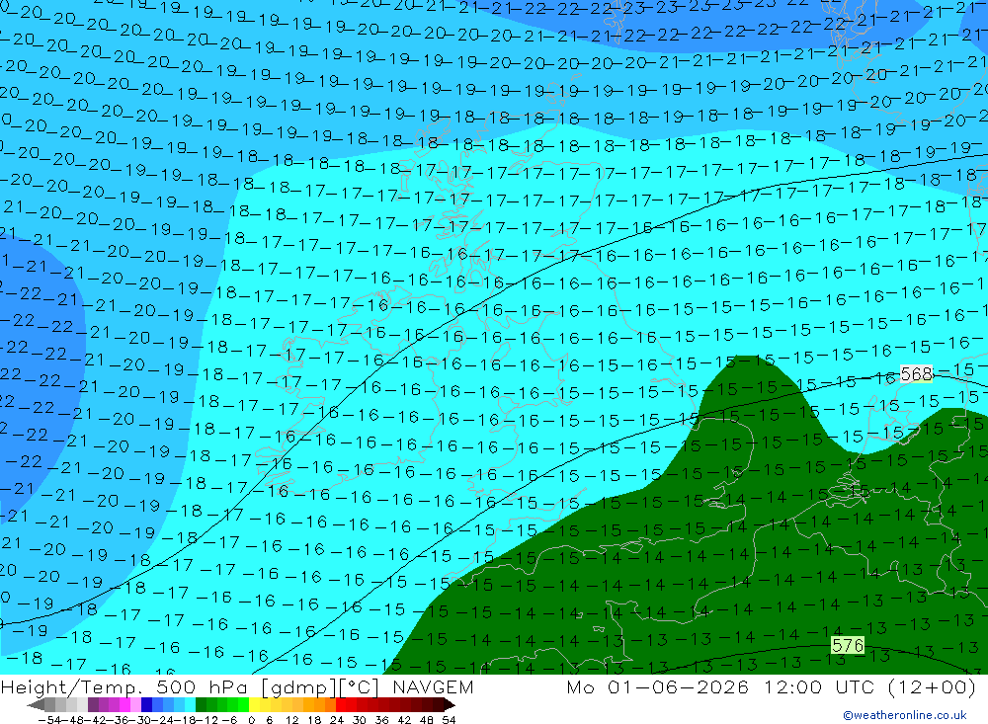Image resolution: width=988 pixels, height=724 pixels.
Task: Click the Mo weekday abbreviation
Action: (x=580, y=686)
